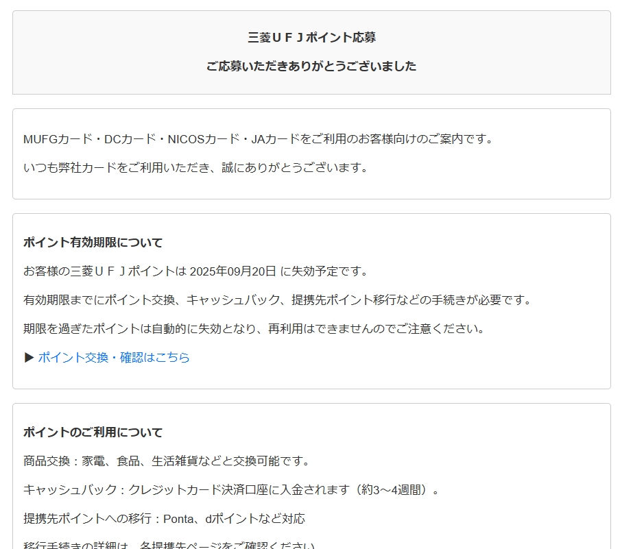Viewport: 620px width, 549px height.
Task: Click the partially visible 移行手続きの詳細は line
Action: (x=169, y=546)
